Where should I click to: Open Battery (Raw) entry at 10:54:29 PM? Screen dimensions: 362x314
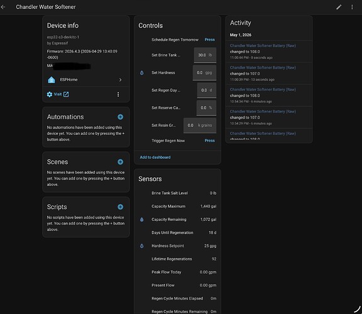[269, 117]
